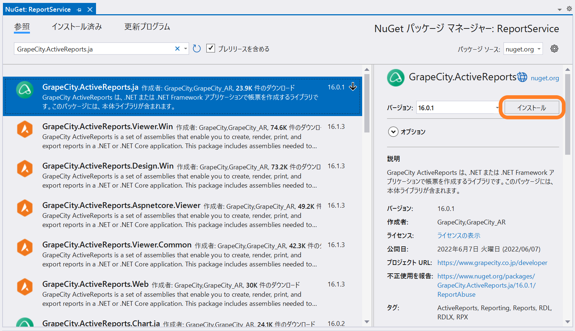Click version 16.0.2 of Chart.ja package
The width and height of the screenshot is (575, 331).
coord(336,324)
